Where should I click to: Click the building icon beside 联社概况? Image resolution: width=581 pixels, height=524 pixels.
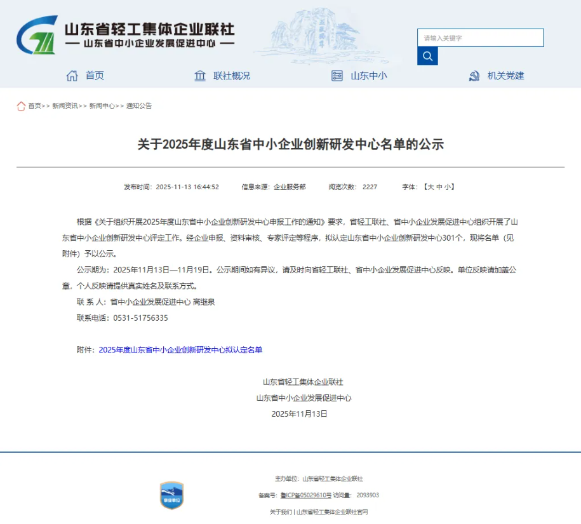pos(200,76)
